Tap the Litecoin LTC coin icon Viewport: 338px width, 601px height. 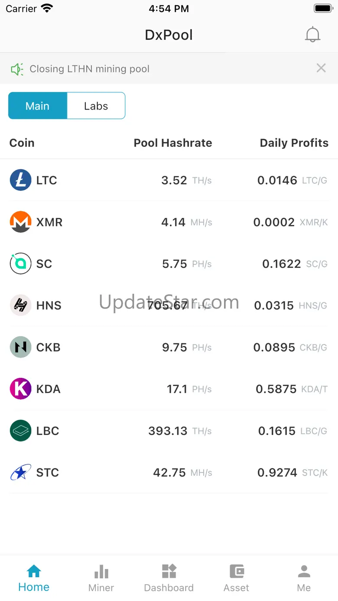coord(20,180)
